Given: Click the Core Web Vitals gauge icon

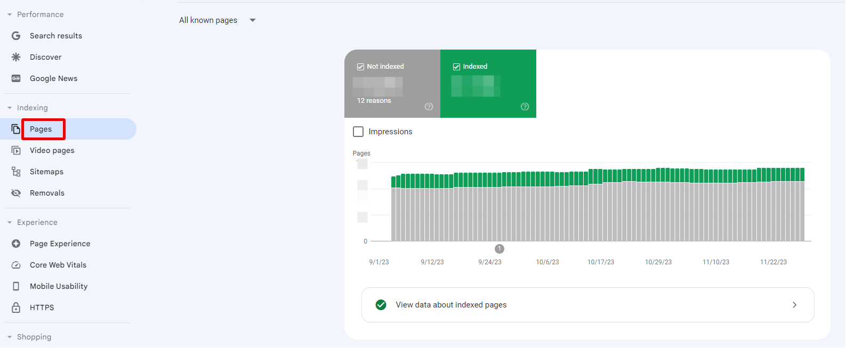Looking at the screenshot, I should click(16, 265).
